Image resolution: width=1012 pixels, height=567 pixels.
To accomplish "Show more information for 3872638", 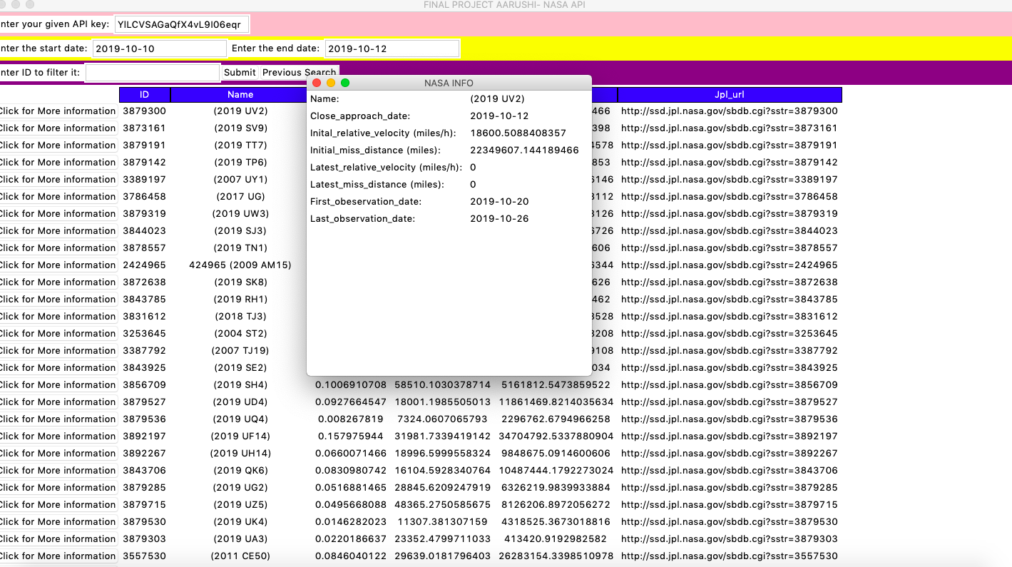I will pyautogui.click(x=57, y=282).
